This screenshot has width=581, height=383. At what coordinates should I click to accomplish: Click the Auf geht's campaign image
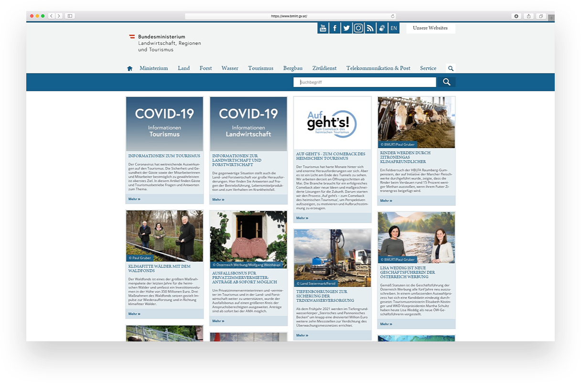(x=332, y=123)
